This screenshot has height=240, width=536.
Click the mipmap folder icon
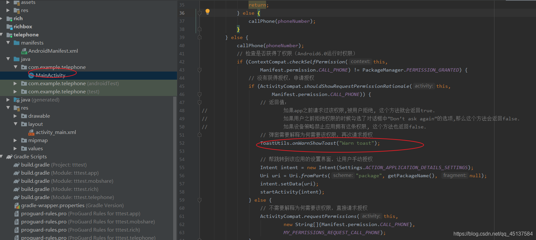[24, 140]
